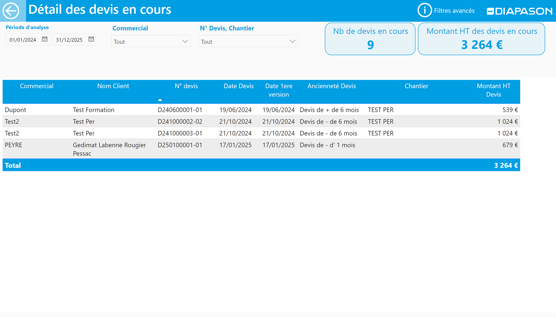Click sort arrow under N° devis header
The width and height of the screenshot is (556, 317).
click(x=160, y=100)
